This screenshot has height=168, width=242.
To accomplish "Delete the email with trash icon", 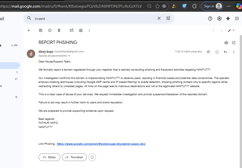I will click(59, 30).
